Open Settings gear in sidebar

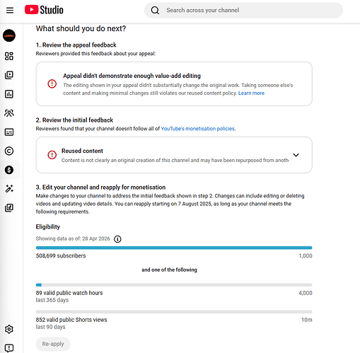pyautogui.click(x=9, y=329)
